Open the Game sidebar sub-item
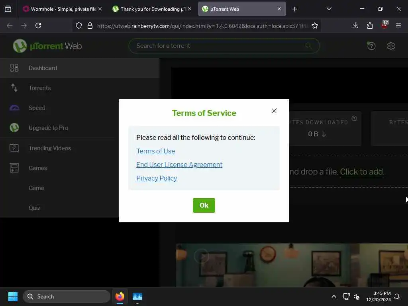408x306 pixels. point(36,188)
